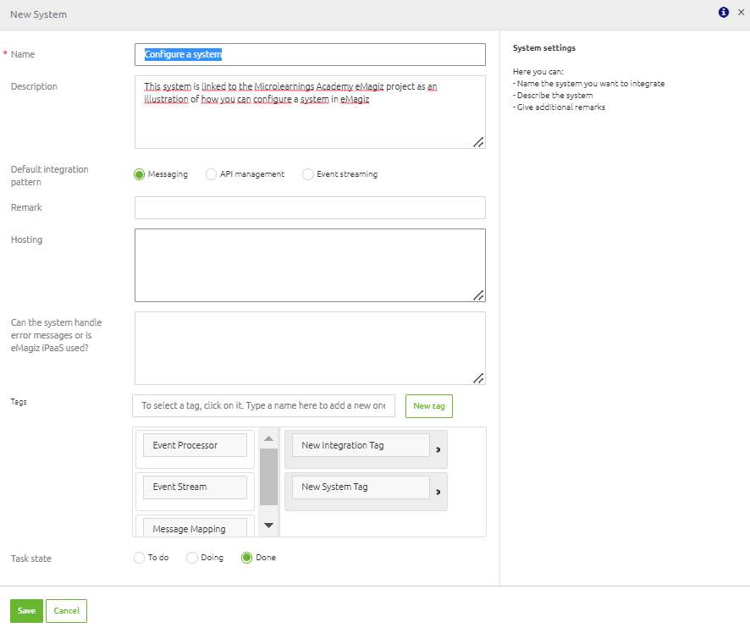Viewport: 750px width, 633px height.
Task: Choose API management integration pattern
Action: [210, 173]
